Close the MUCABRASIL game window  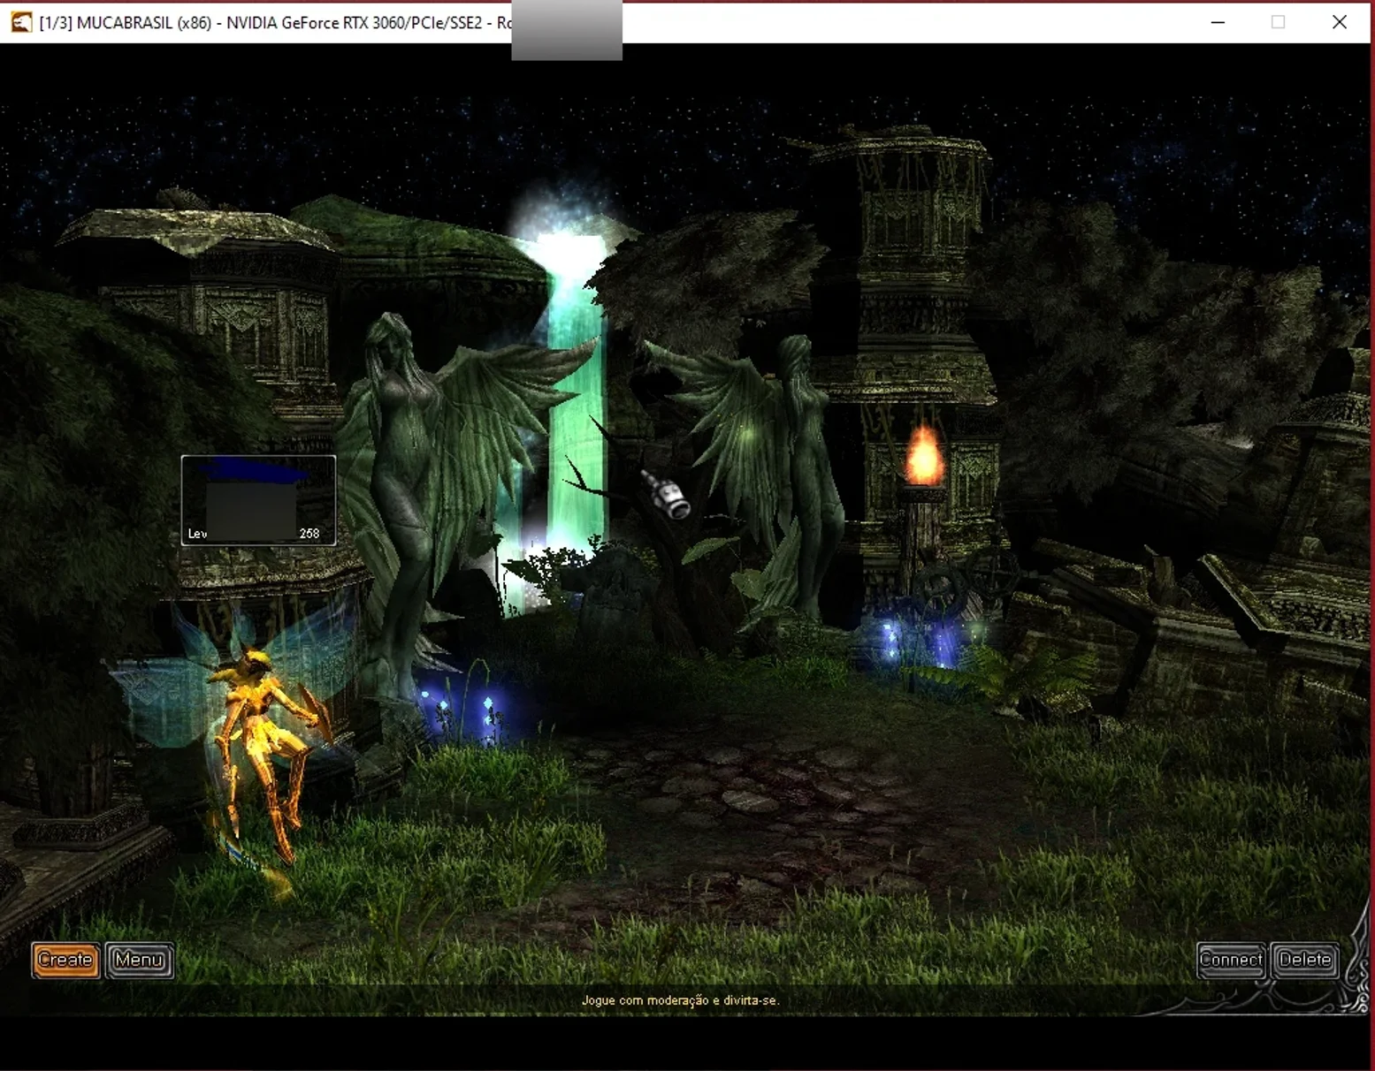point(1339,22)
